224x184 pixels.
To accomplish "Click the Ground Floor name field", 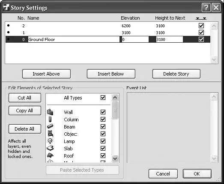I will pos(74,39).
